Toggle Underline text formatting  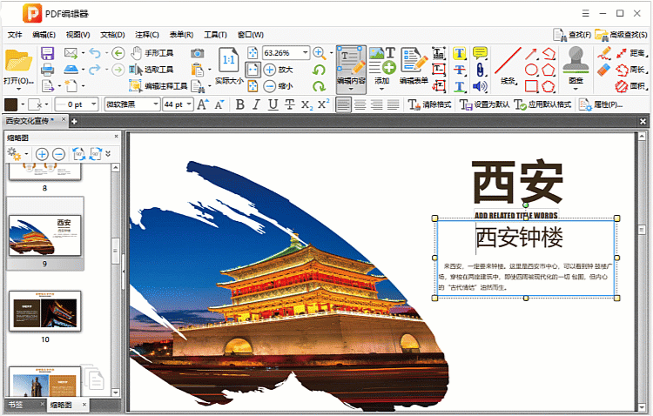click(x=273, y=104)
